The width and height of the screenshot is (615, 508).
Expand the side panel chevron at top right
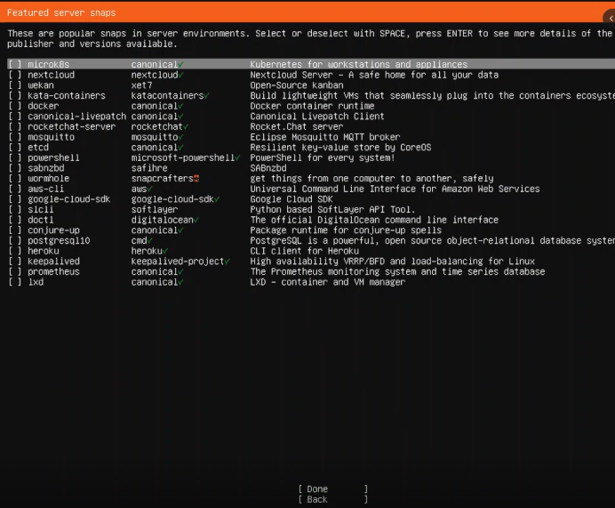point(610,16)
